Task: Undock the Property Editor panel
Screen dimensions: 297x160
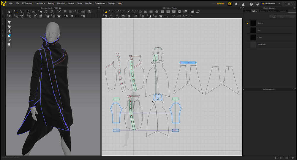Action: click(x=295, y=89)
